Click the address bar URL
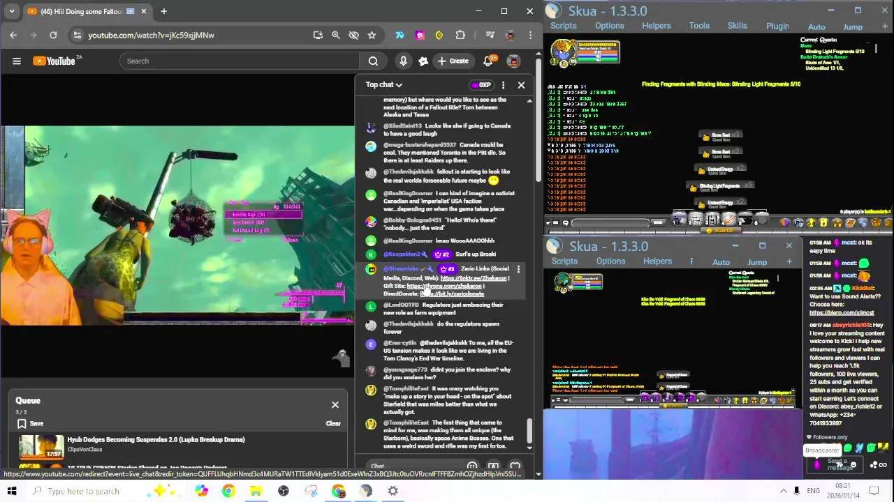 [x=151, y=35]
